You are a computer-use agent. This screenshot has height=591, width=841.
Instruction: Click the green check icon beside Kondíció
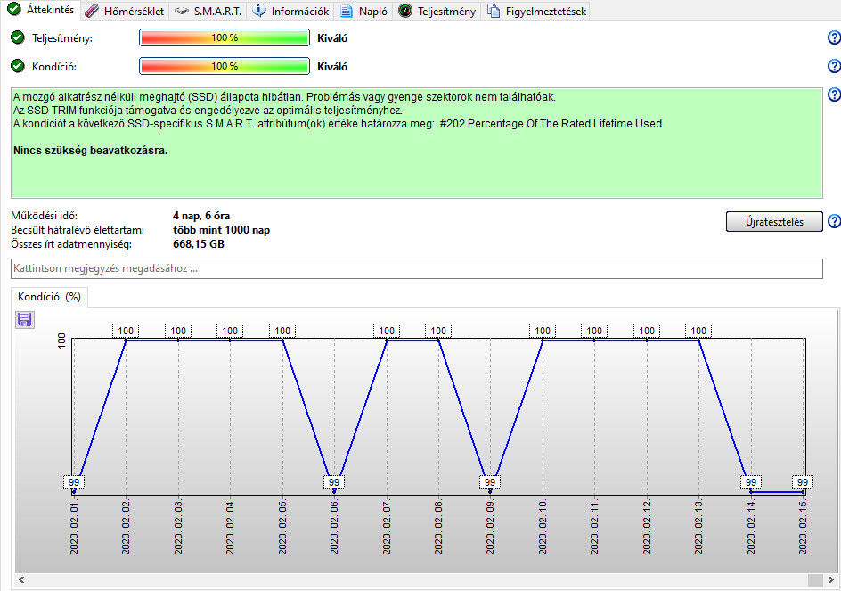(x=18, y=66)
